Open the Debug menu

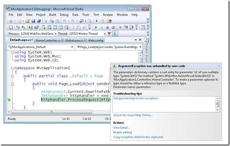tap(64, 15)
